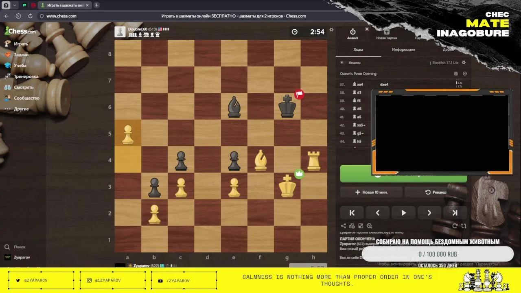The height and width of the screenshot is (293, 521).
Task: Reload the page in the browser
Action: coord(30,16)
